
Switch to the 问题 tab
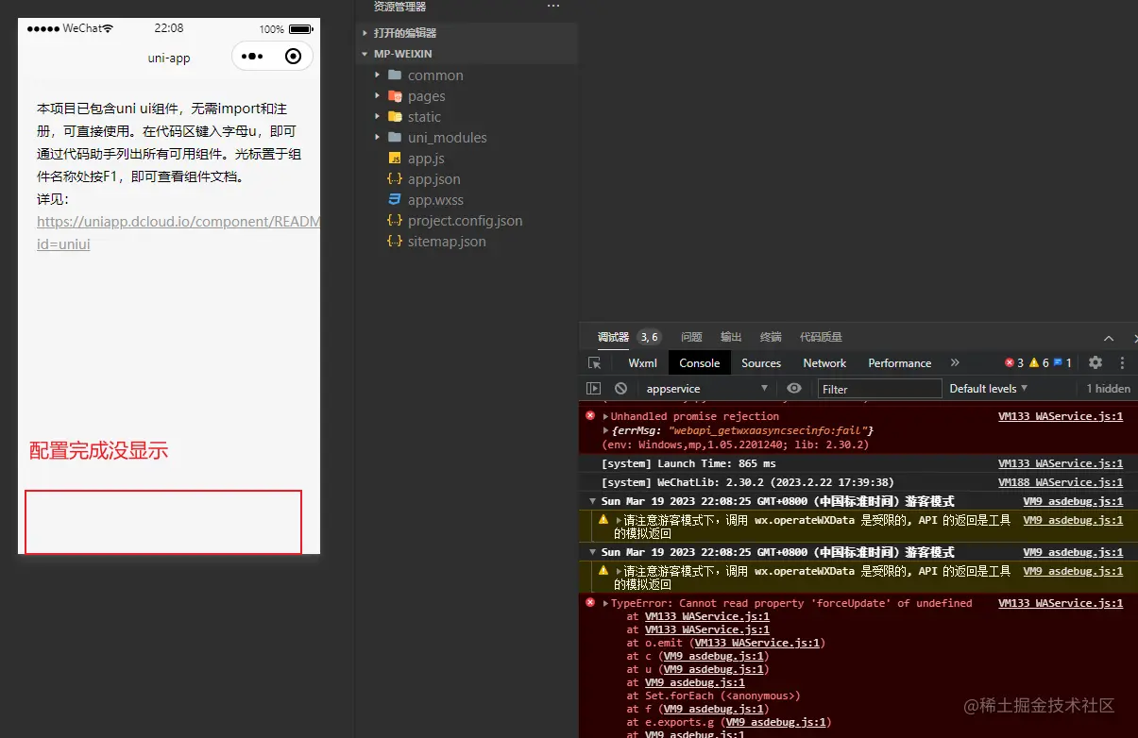coord(691,337)
